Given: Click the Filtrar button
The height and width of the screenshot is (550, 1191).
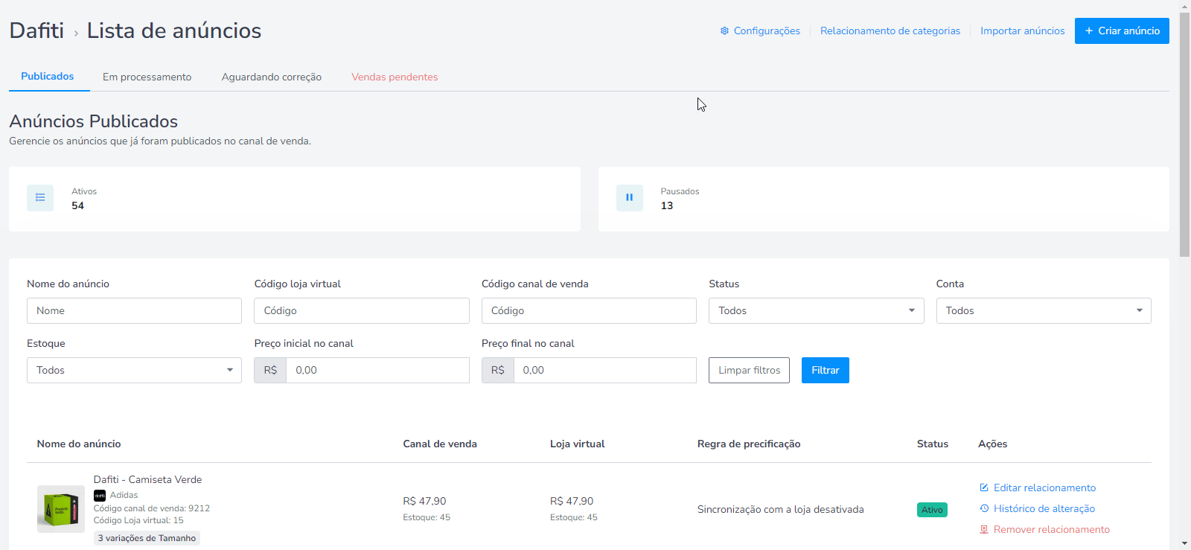Looking at the screenshot, I should [826, 370].
